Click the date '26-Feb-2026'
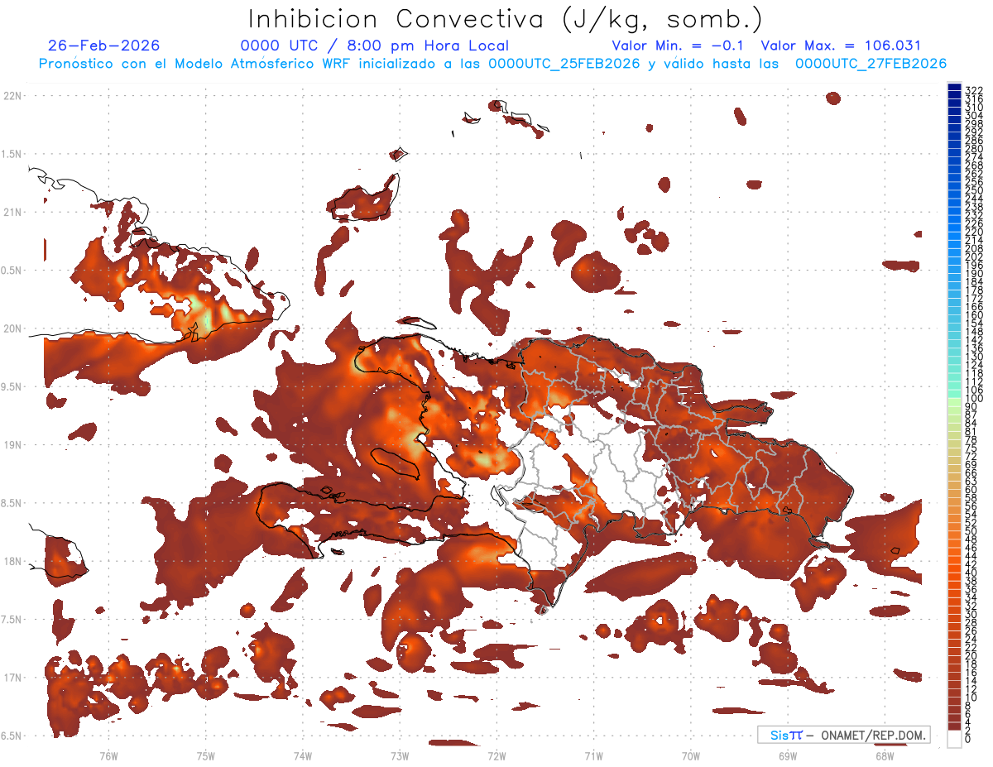 (104, 46)
